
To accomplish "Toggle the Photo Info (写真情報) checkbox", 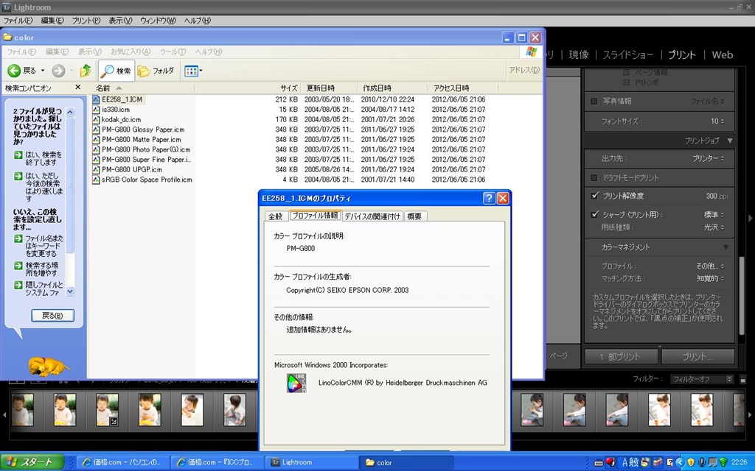I will 594,101.
